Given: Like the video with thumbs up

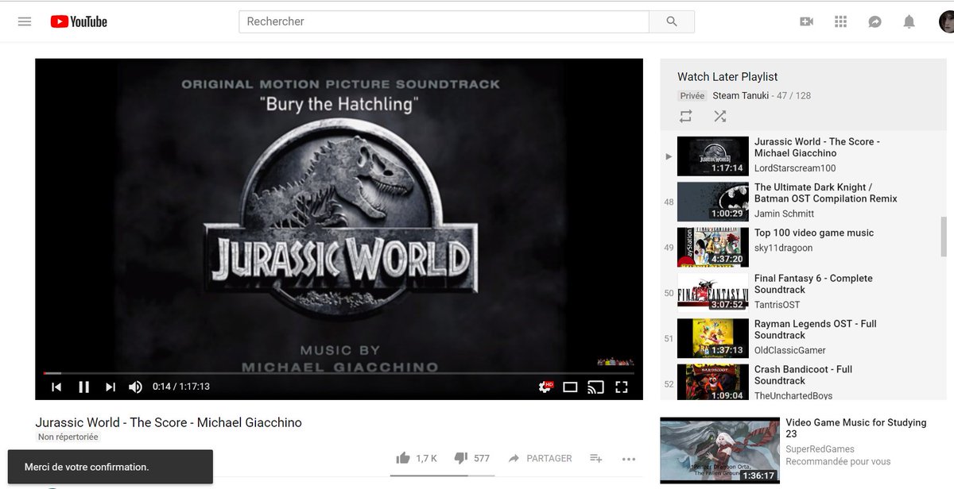Looking at the screenshot, I should pyautogui.click(x=403, y=458).
